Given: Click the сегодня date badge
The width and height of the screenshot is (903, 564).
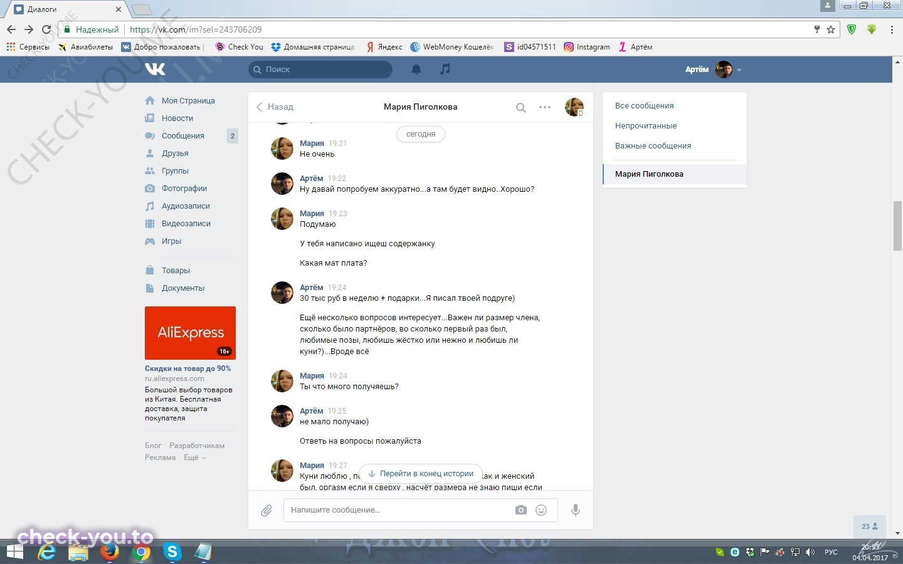Looking at the screenshot, I should [421, 134].
